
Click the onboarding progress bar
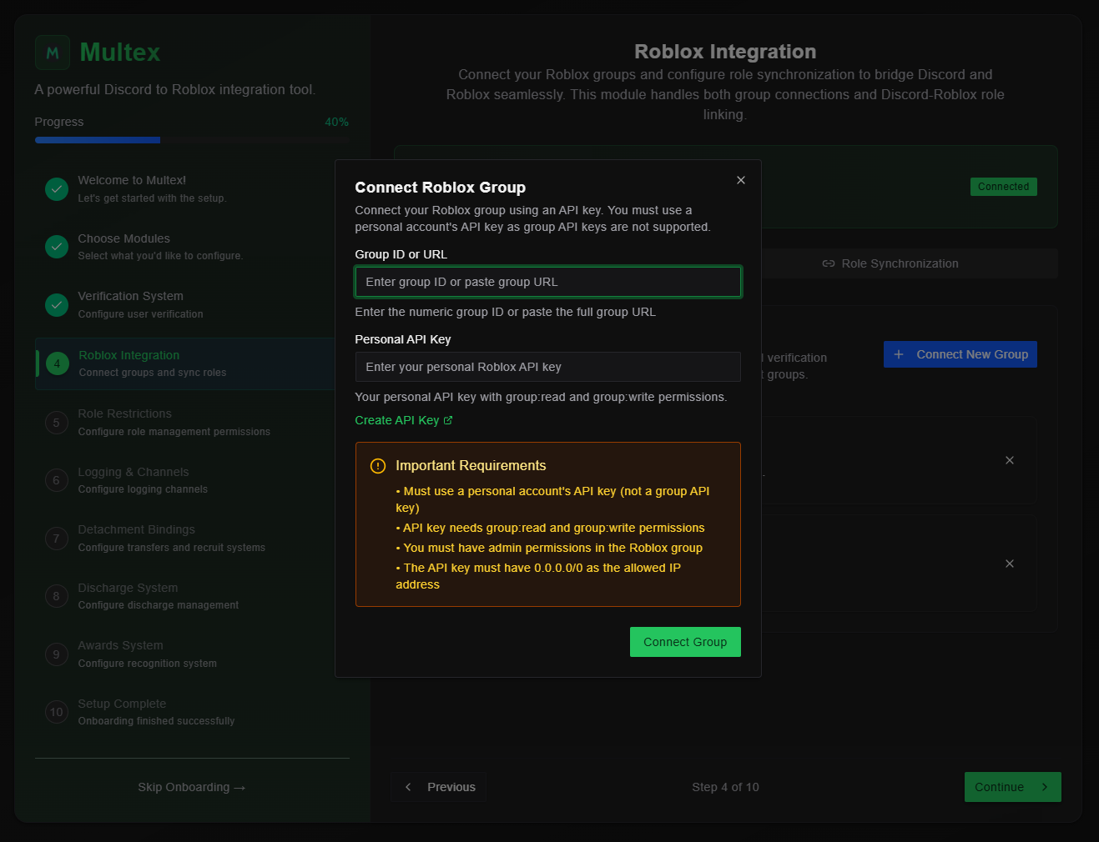[x=192, y=140]
